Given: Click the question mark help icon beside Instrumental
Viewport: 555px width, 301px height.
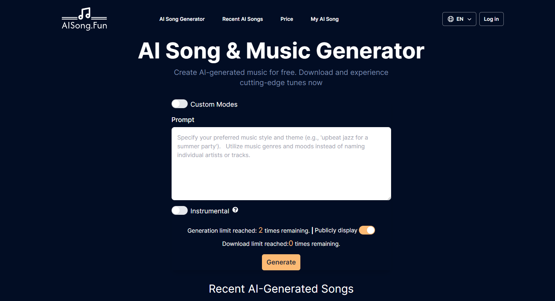Looking at the screenshot, I should point(235,210).
